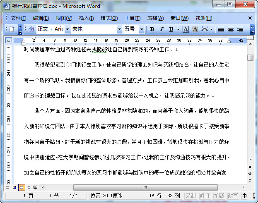Toggle Italic formatting
This screenshot has width=258, height=203.
coord(162,29)
